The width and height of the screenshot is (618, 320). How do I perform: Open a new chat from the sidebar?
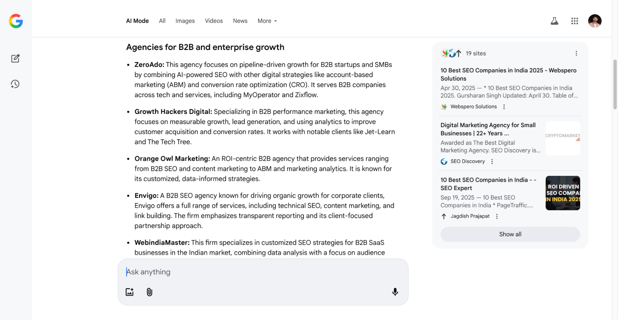(15, 58)
